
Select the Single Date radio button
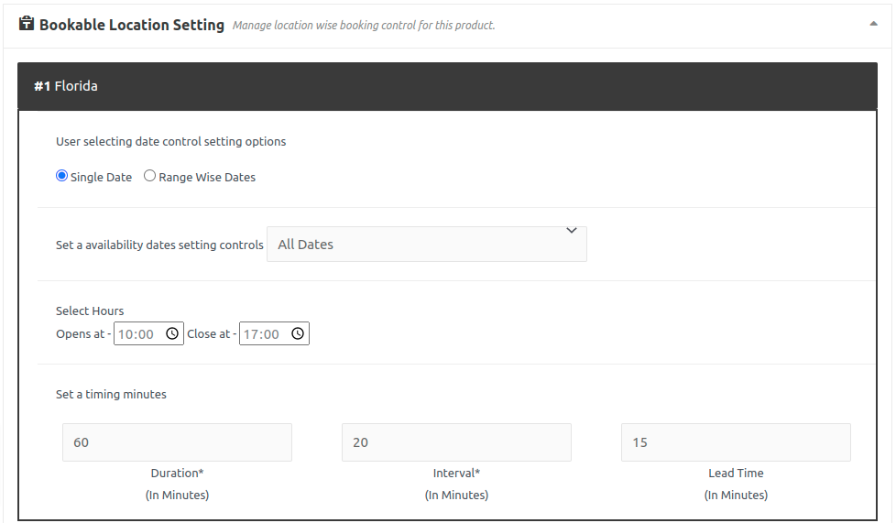pyautogui.click(x=62, y=176)
